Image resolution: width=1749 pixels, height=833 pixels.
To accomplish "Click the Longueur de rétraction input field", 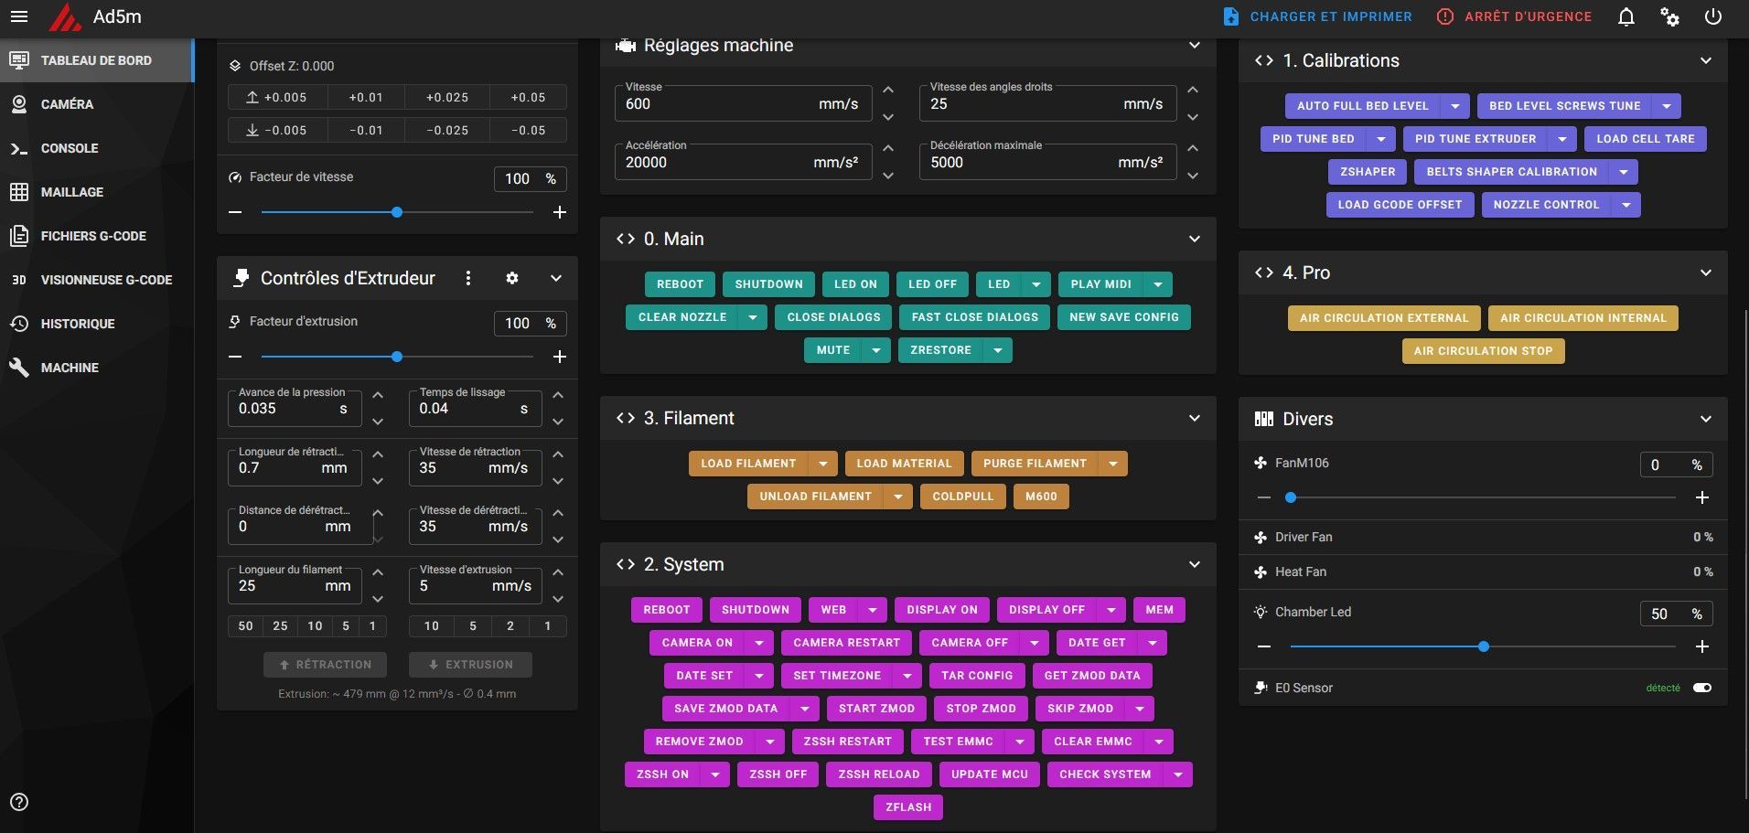I will 295,467.
